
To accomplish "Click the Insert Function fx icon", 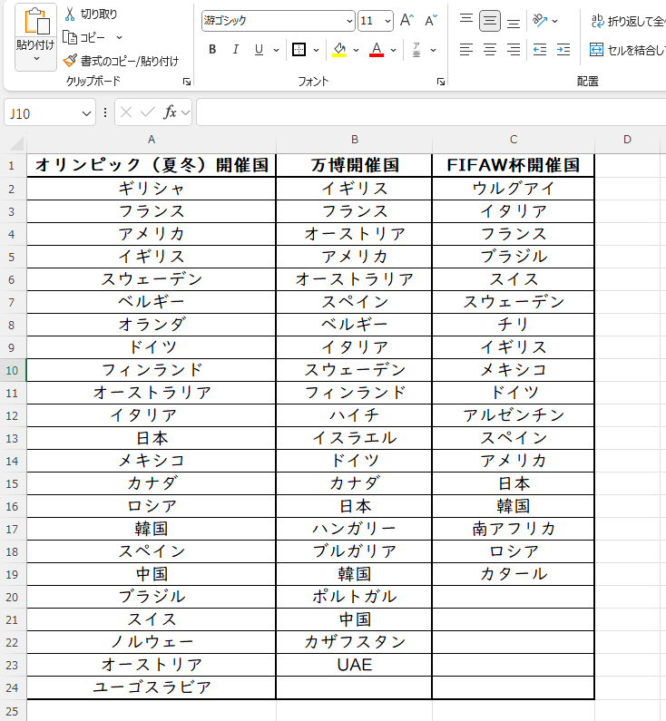I will pyautogui.click(x=170, y=112).
